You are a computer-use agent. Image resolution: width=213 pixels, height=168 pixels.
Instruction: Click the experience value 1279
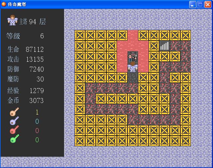(37, 91)
